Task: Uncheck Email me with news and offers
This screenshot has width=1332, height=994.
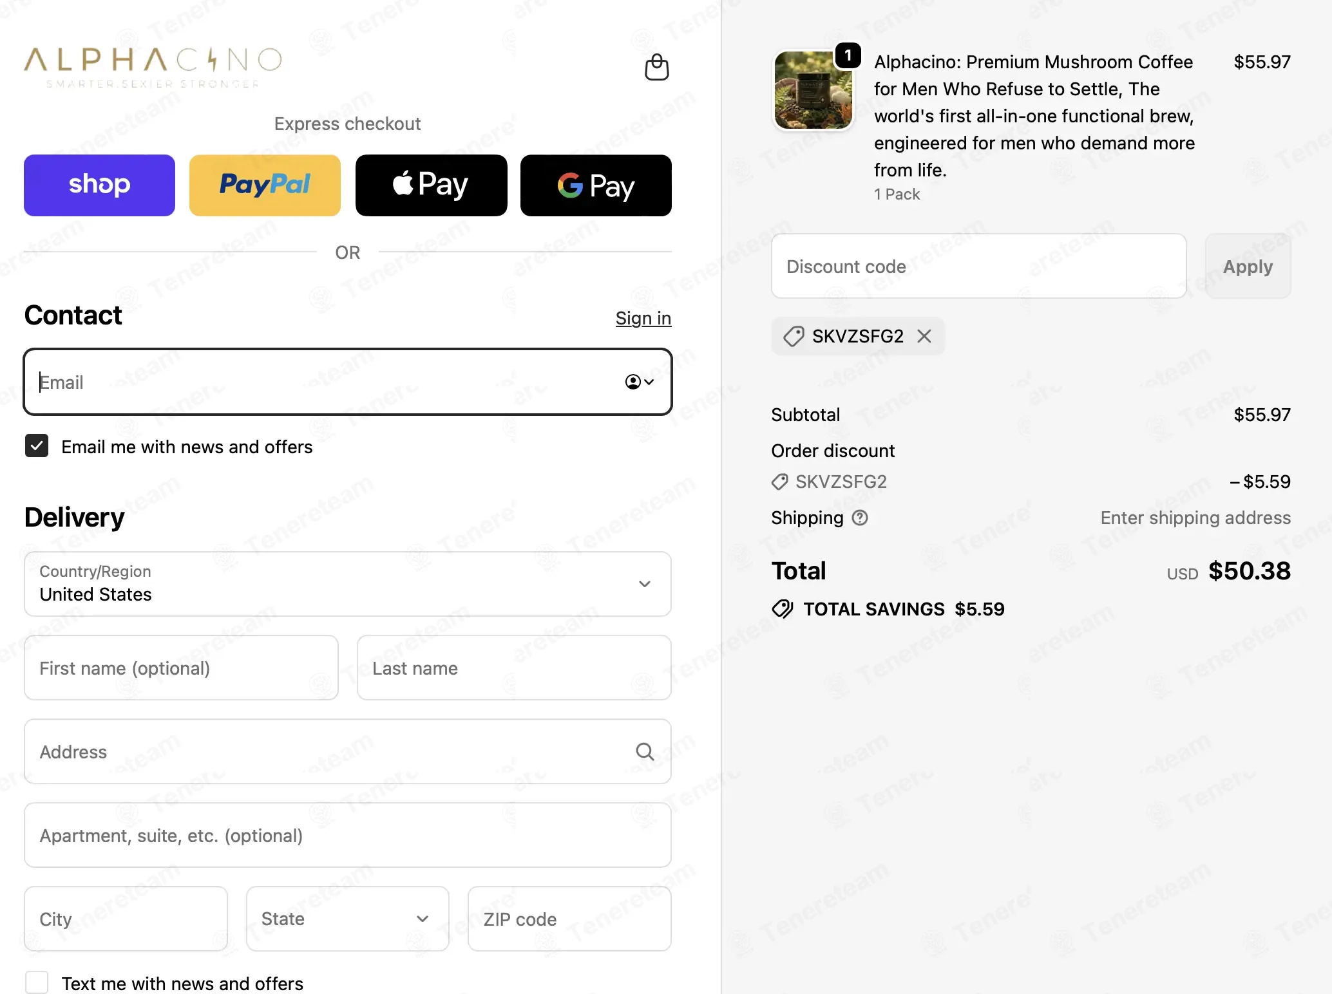Action: pos(37,446)
